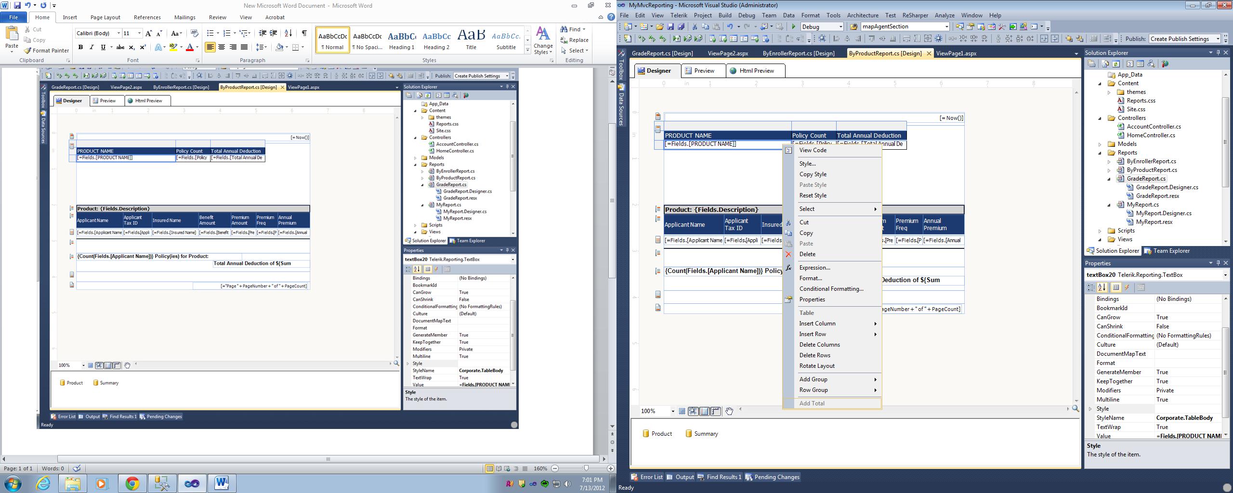
Task: Click the green Start Debugging arrow
Action: (793, 27)
